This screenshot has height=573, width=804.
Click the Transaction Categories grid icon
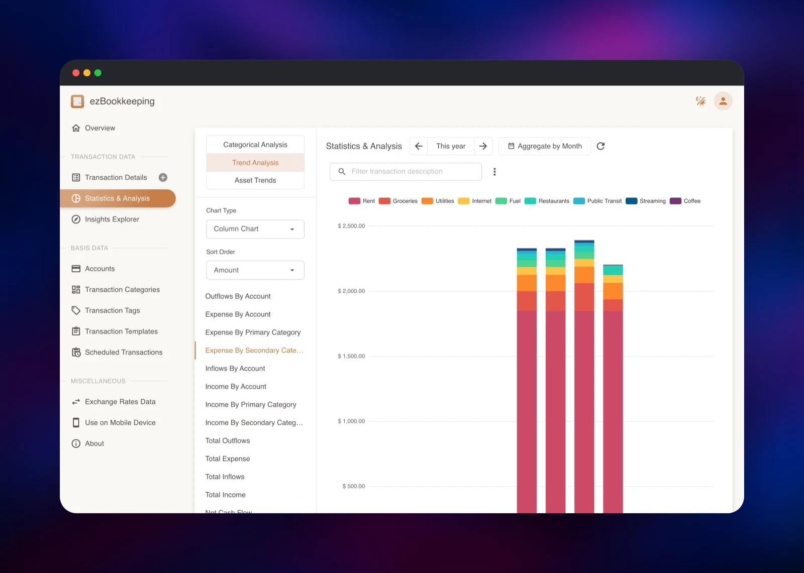(76, 290)
